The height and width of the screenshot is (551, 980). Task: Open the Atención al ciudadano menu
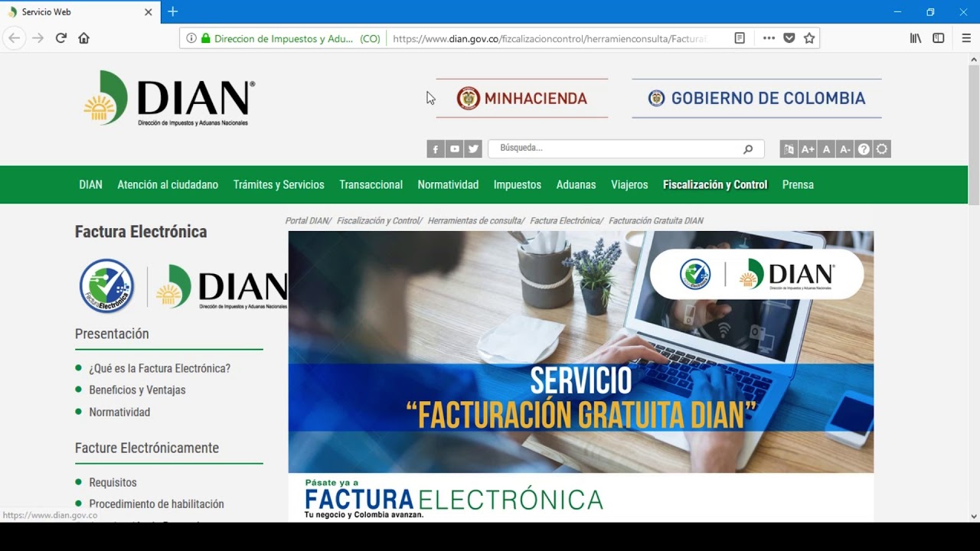click(x=168, y=184)
